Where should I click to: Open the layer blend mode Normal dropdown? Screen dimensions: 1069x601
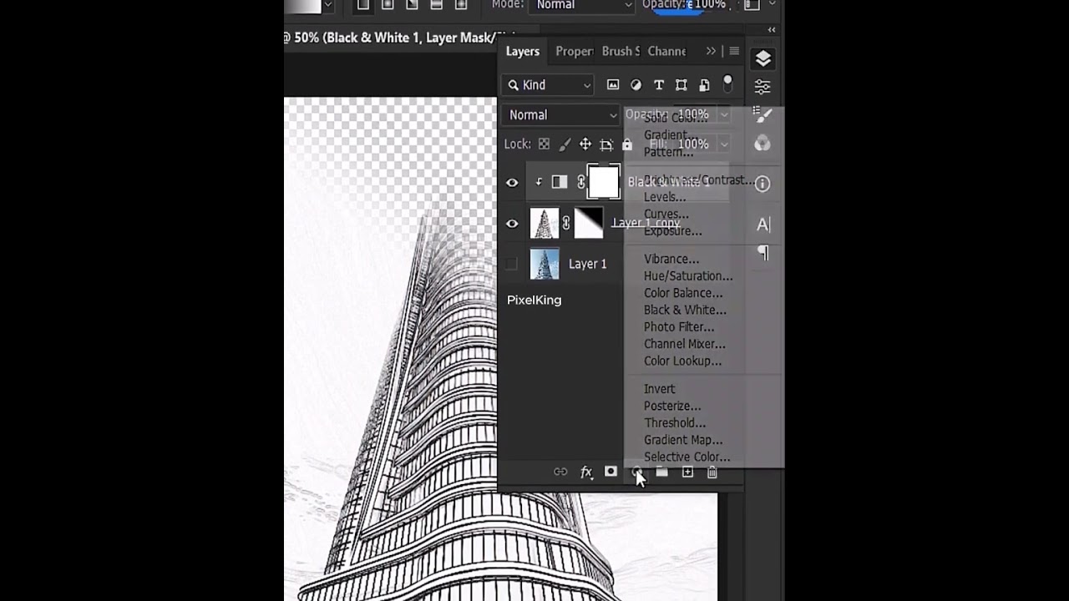coord(560,115)
